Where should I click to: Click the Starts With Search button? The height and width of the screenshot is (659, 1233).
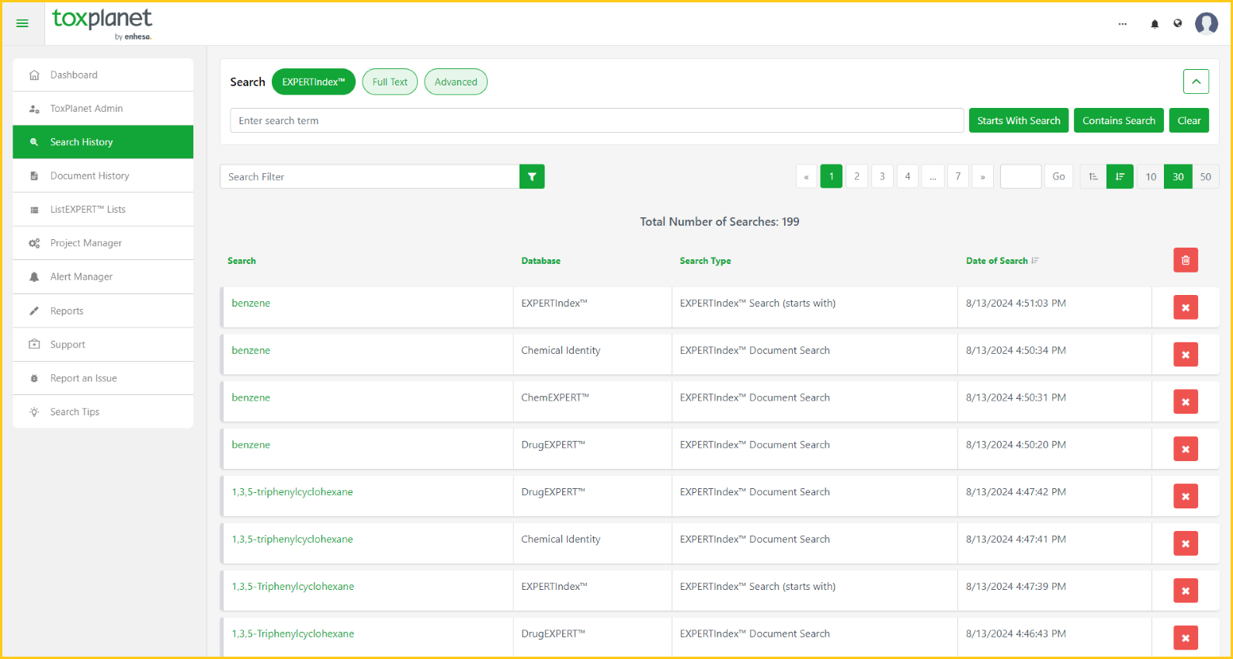tap(1018, 121)
